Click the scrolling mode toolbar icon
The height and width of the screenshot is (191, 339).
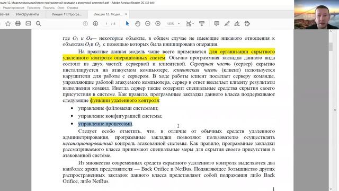click(202, 23)
